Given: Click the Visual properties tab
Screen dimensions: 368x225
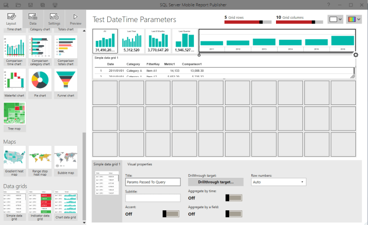Looking at the screenshot, I should click(140, 164).
